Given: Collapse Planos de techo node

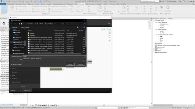Looking at the screenshot, I should tap(156, 29).
